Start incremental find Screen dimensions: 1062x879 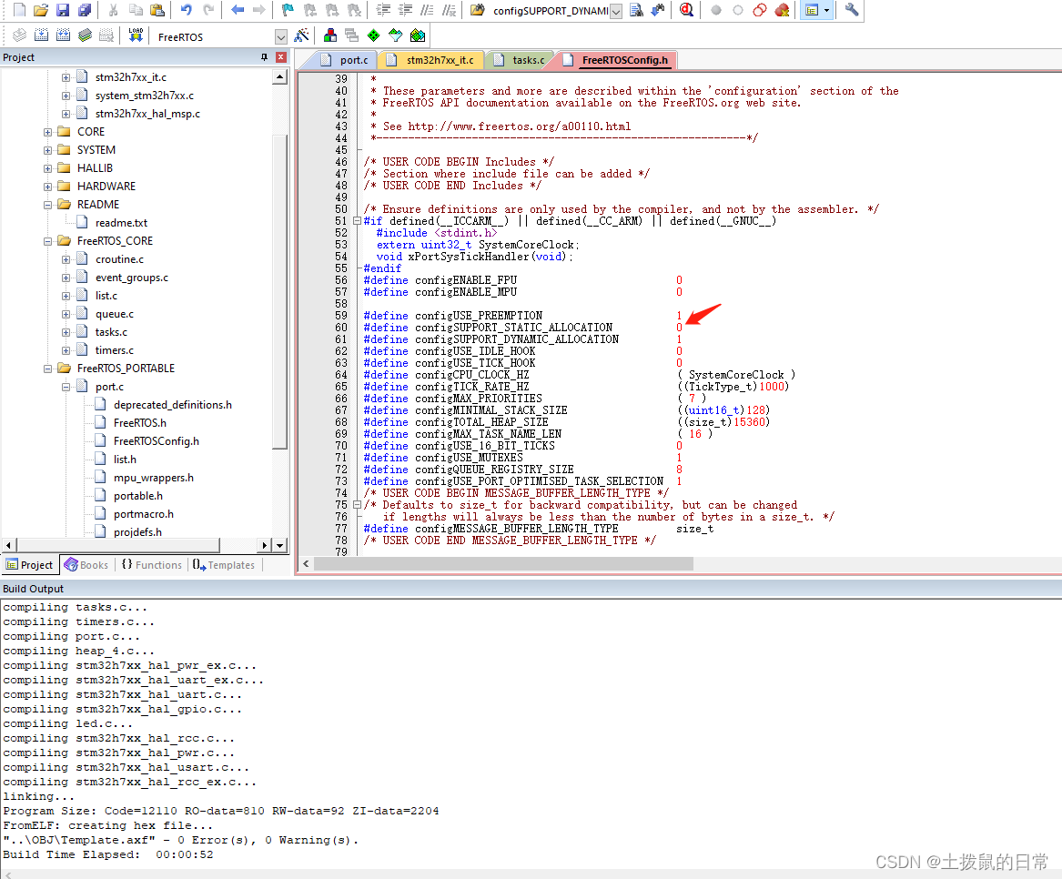point(658,10)
